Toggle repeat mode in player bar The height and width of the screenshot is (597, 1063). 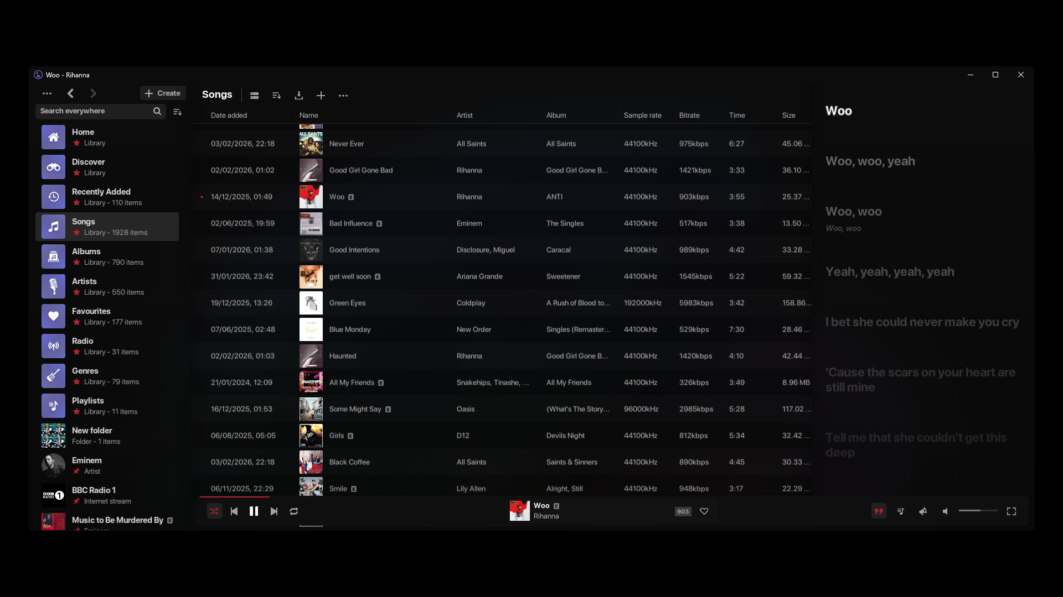[x=294, y=511]
